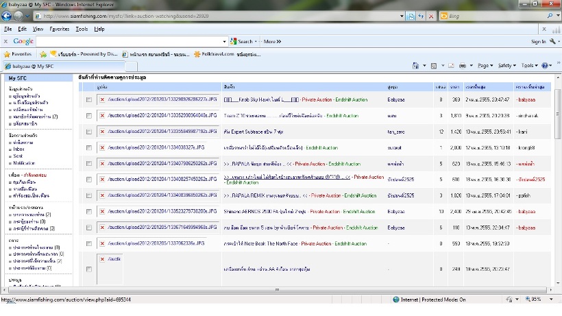Click the Read Mail icon
This screenshot has width=562, height=316.
[451, 66]
